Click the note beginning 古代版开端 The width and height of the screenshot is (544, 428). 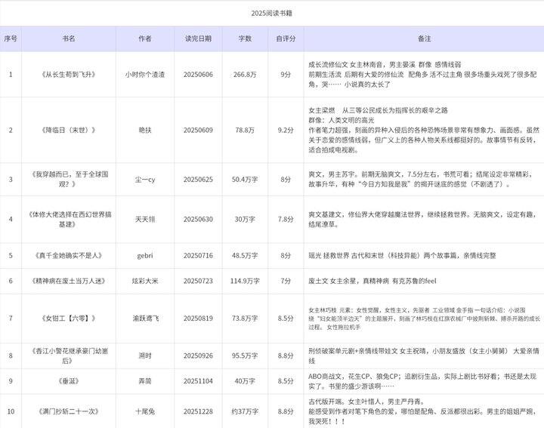point(422,411)
